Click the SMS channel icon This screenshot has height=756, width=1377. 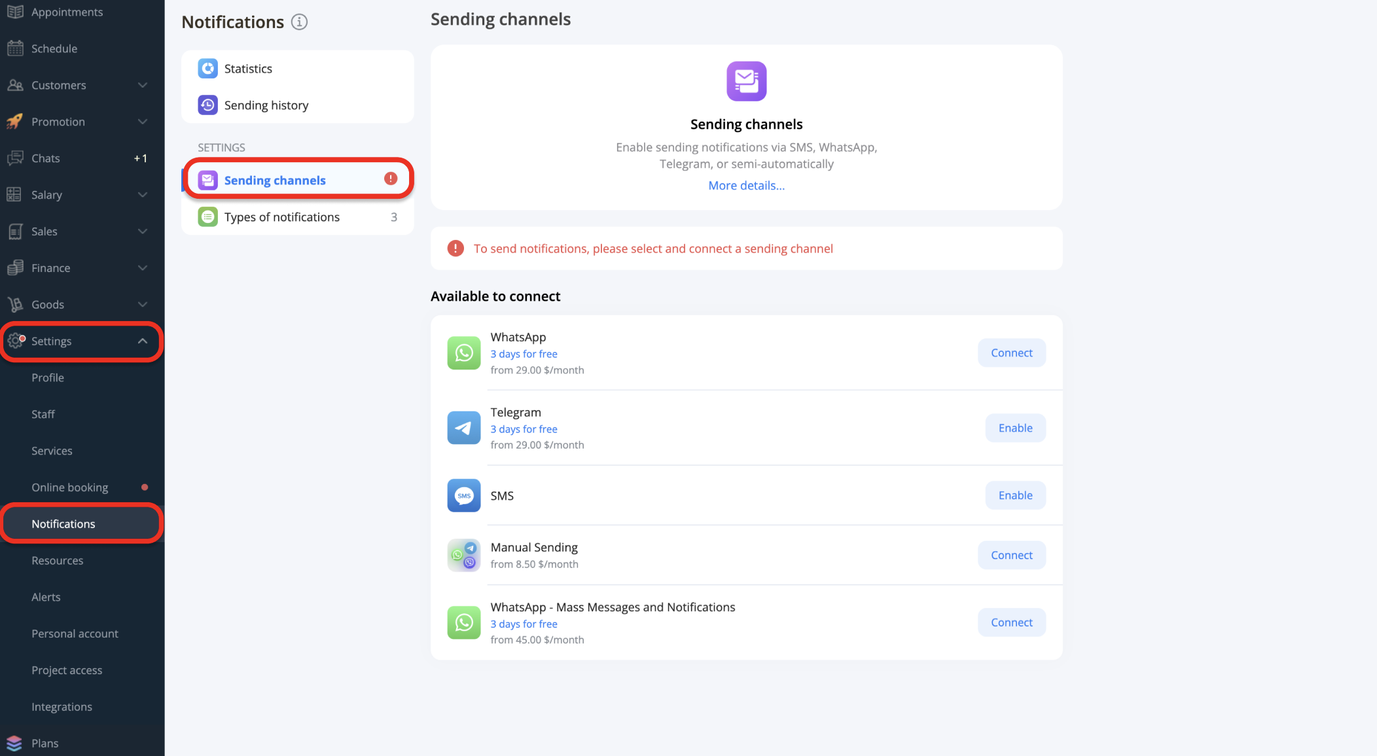point(464,496)
